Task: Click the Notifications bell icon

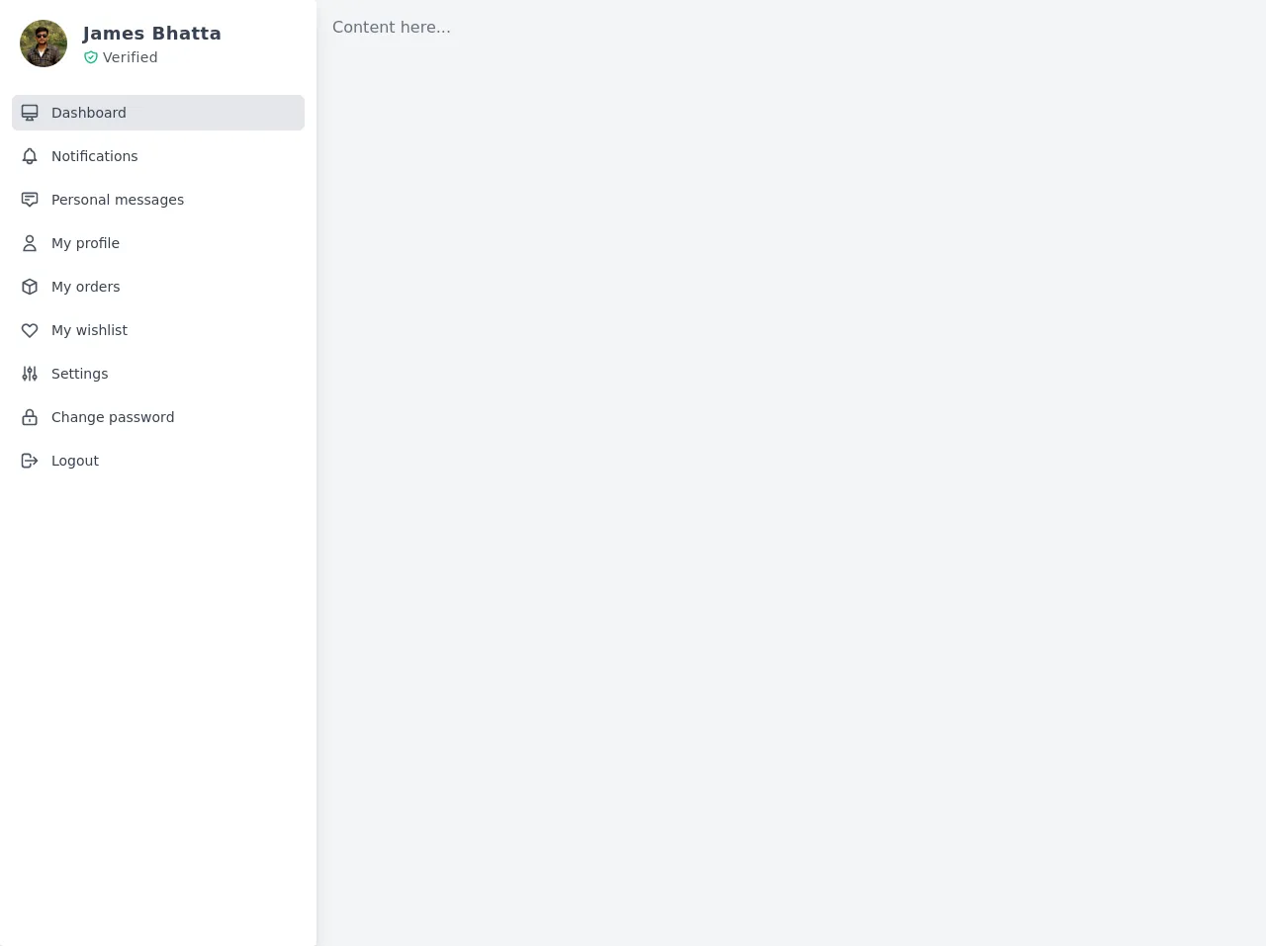Action: pos(30,156)
